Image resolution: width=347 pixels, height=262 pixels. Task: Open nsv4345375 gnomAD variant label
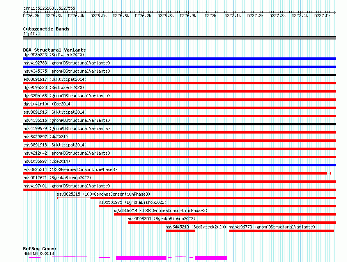(x=67, y=71)
